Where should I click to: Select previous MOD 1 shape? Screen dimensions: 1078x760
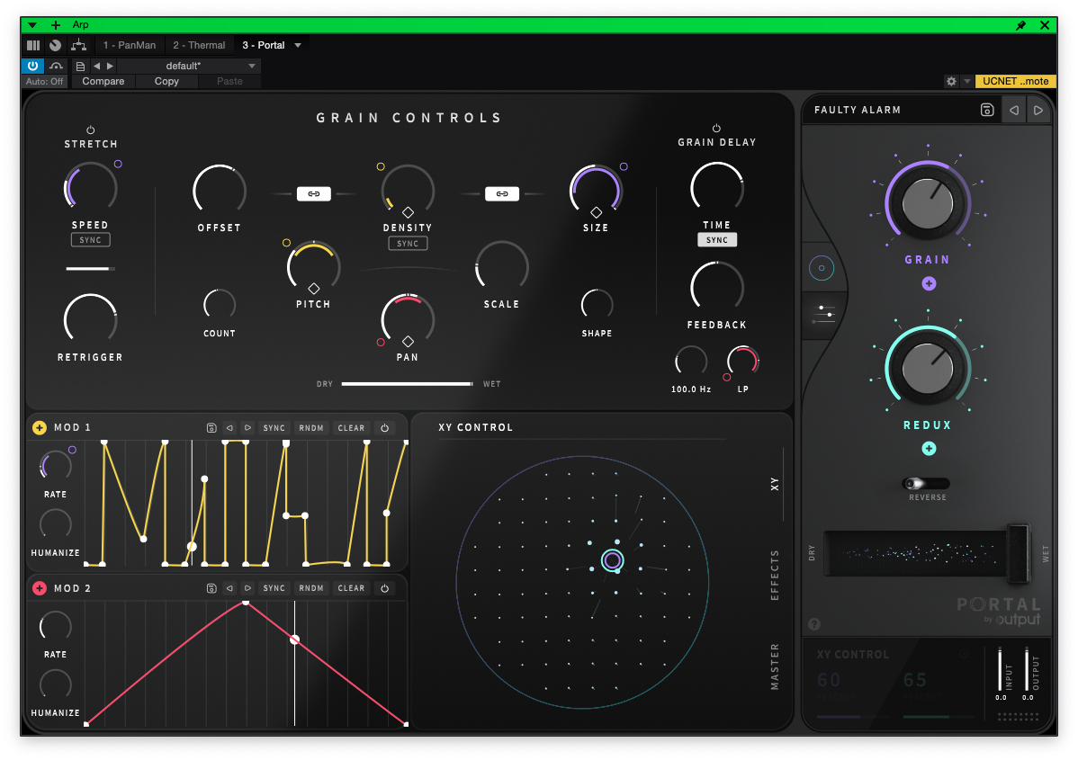229,427
